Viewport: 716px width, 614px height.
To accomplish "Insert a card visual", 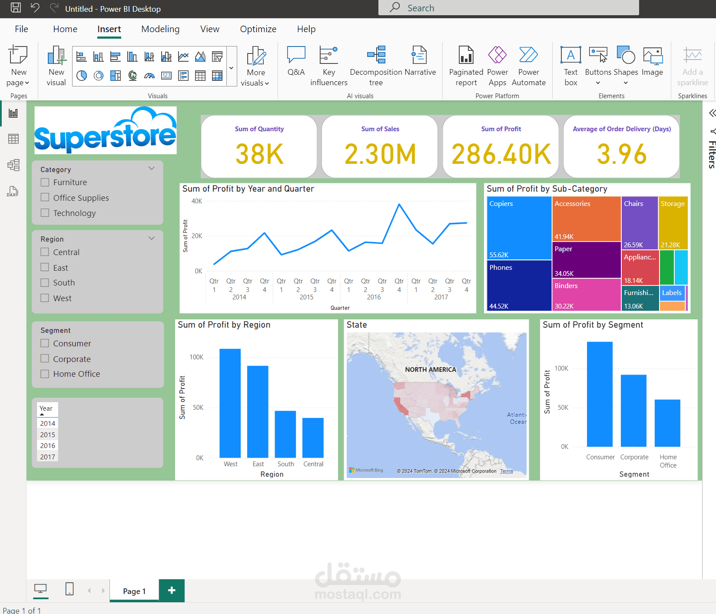I will pos(166,76).
